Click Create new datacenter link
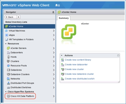Viewport: 126px width, 104px height. pos(76,64)
